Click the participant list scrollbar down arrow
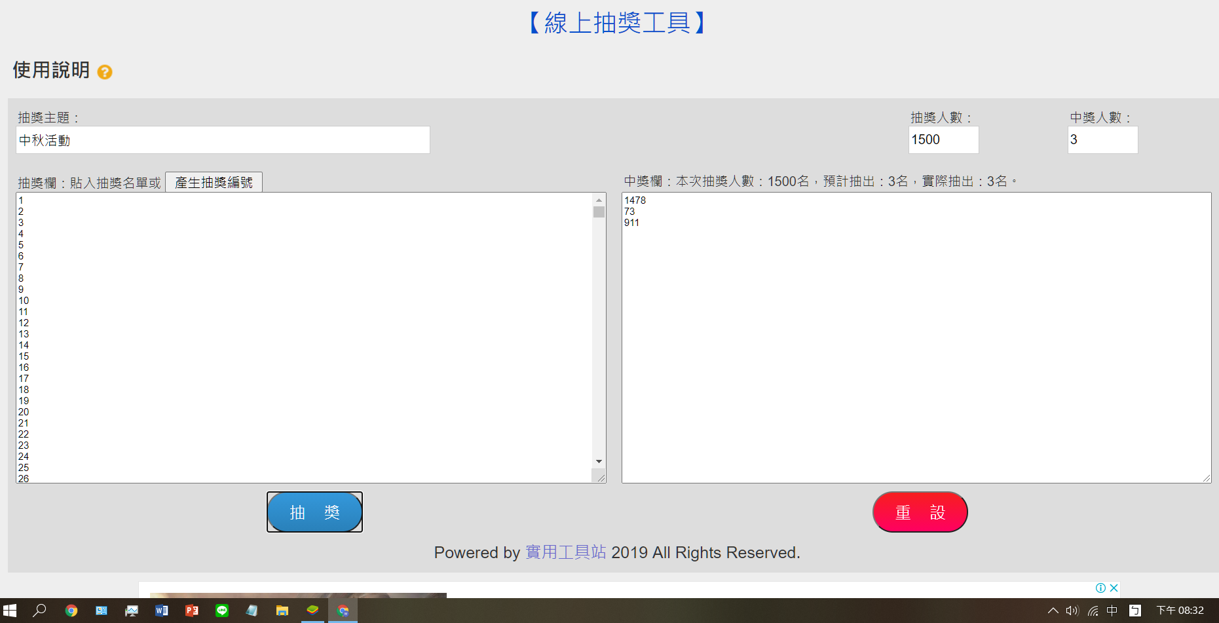This screenshot has width=1219, height=623. (x=599, y=462)
